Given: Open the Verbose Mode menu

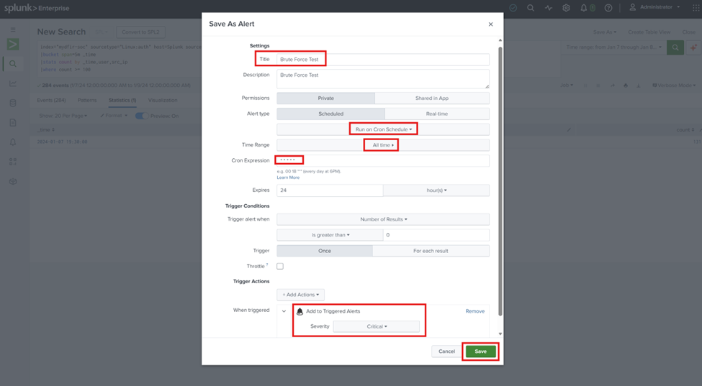Looking at the screenshot, I should point(674,86).
